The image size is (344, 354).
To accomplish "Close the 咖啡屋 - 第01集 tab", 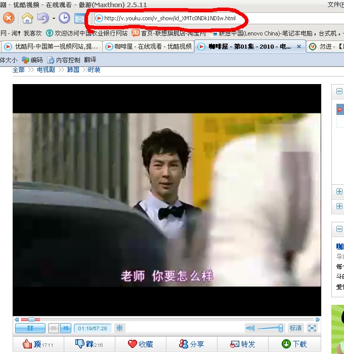I will 299,47.
